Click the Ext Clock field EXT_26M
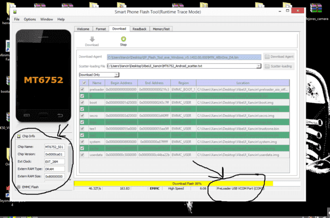 click(x=55, y=161)
